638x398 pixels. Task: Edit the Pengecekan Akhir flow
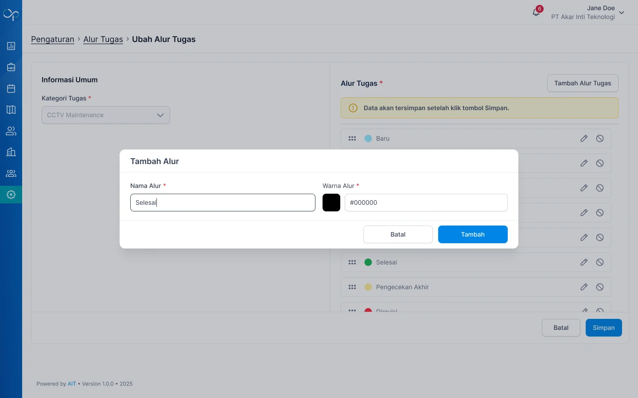pos(584,287)
